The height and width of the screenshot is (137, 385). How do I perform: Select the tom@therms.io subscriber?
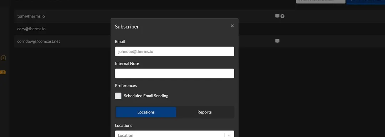(31, 16)
